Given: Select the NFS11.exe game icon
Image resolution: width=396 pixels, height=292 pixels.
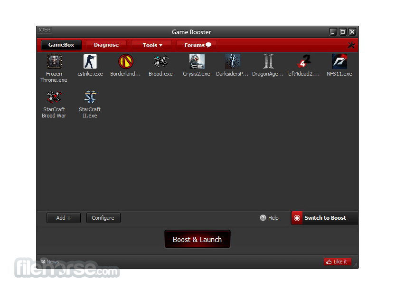Looking at the screenshot, I should [x=339, y=61].
